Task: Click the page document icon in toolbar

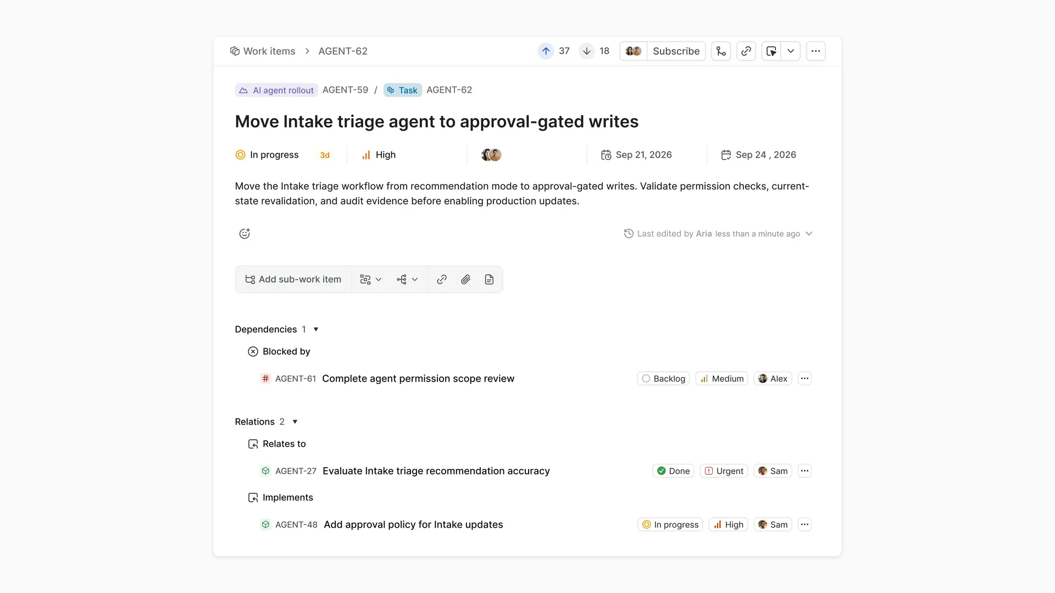Action: pyautogui.click(x=489, y=279)
